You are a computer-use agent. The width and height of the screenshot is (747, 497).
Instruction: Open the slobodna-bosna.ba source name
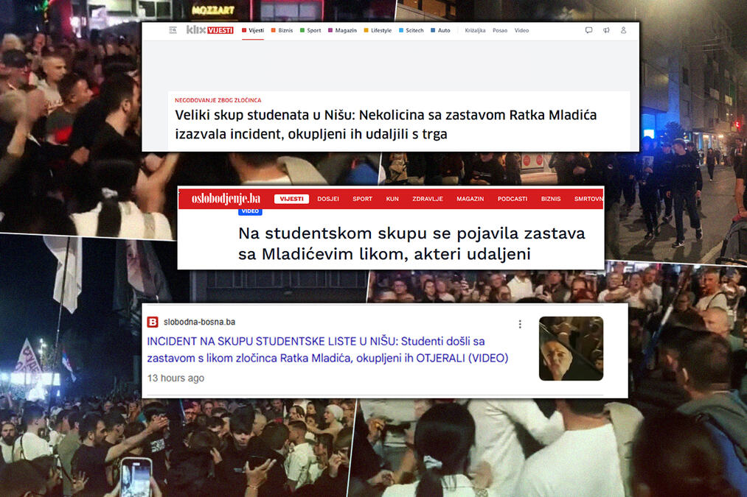coord(199,322)
